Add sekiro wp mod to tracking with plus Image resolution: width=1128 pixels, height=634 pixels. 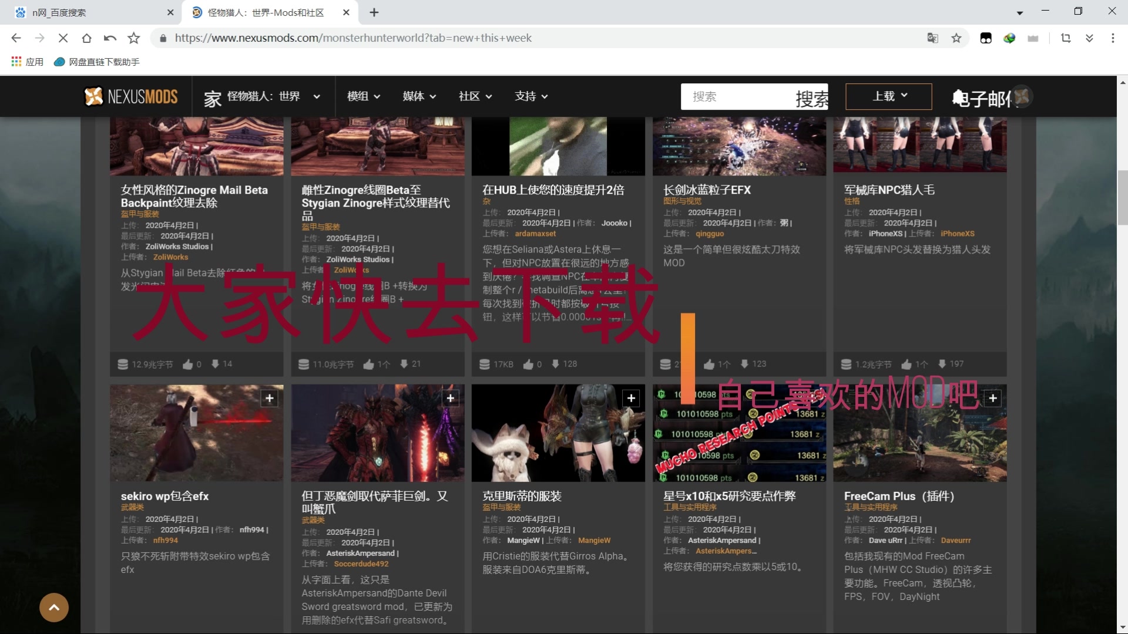click(x=270, y=399)
